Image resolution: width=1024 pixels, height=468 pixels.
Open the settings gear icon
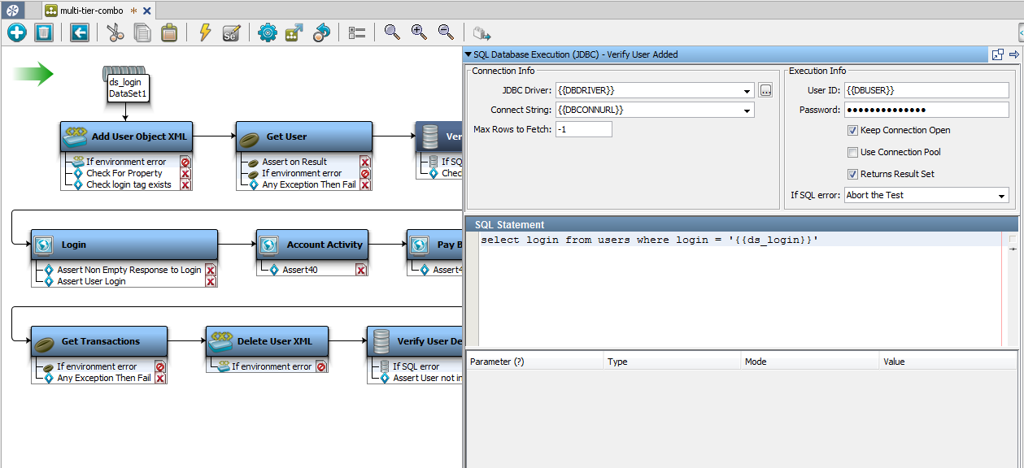click(267, 32)
